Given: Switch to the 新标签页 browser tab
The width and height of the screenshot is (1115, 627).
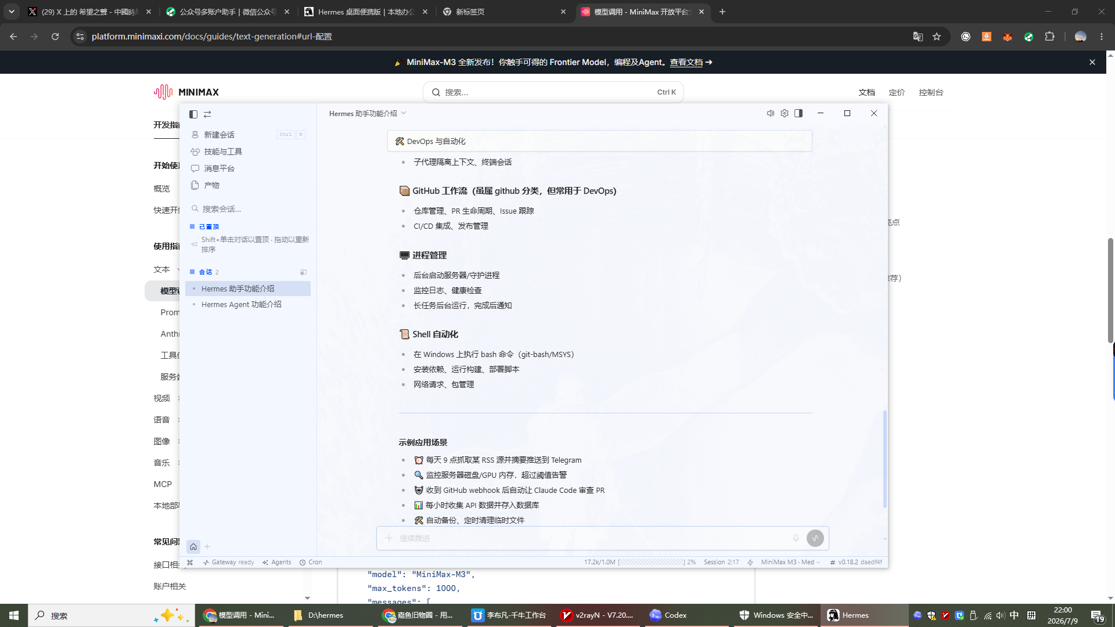Looking at the screenshot, I should (503, 12).
